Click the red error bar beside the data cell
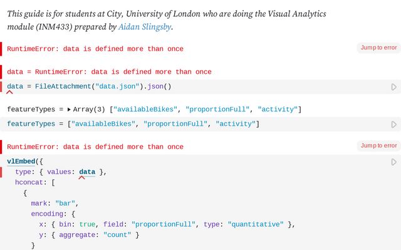This screenshot has width=401, height=250. pyautogui.click(x=1, y=87)
